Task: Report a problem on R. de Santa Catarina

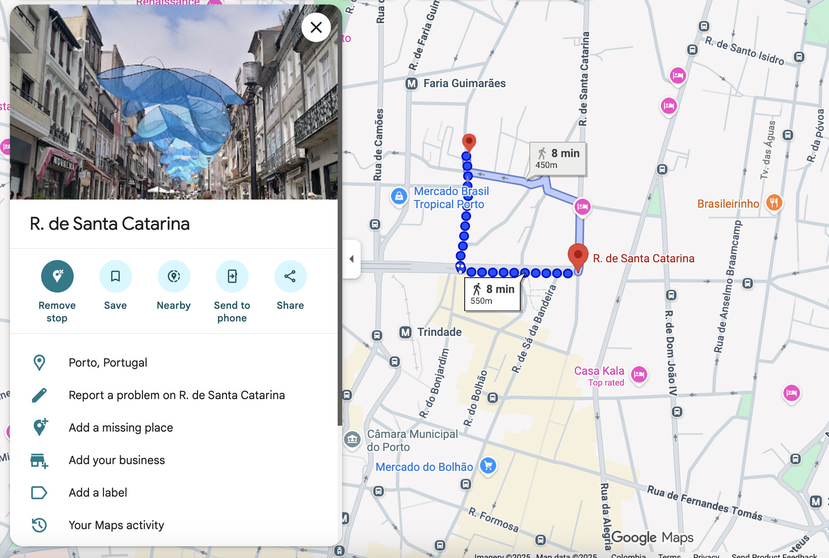Action: pyautogui.click(x=177, y=395)
